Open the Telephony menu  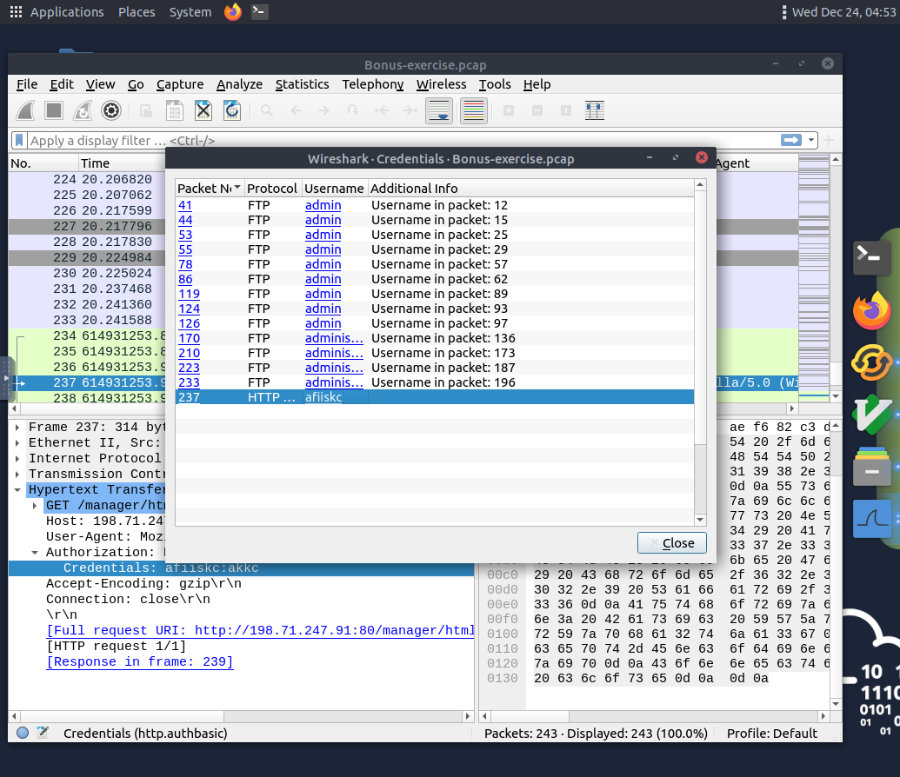pos(372,84)
